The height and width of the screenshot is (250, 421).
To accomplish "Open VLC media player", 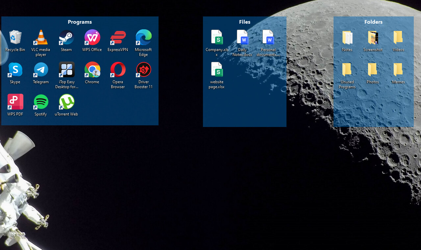I will point(41,37).
